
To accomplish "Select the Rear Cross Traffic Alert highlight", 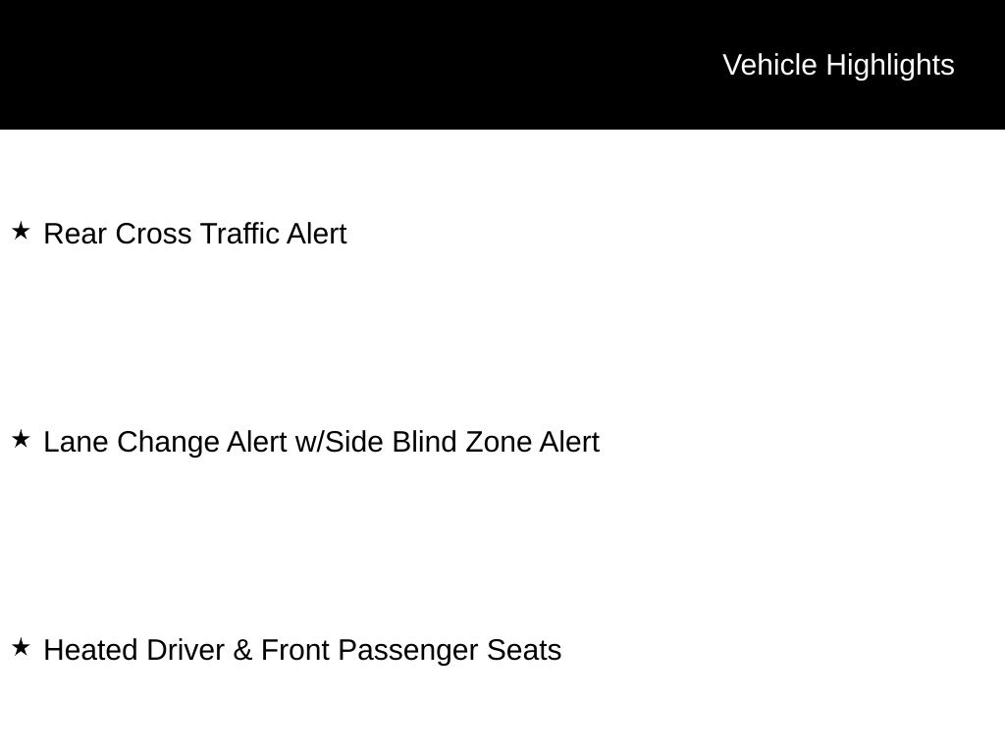I will pyautogui.click(x=195, y=235).
